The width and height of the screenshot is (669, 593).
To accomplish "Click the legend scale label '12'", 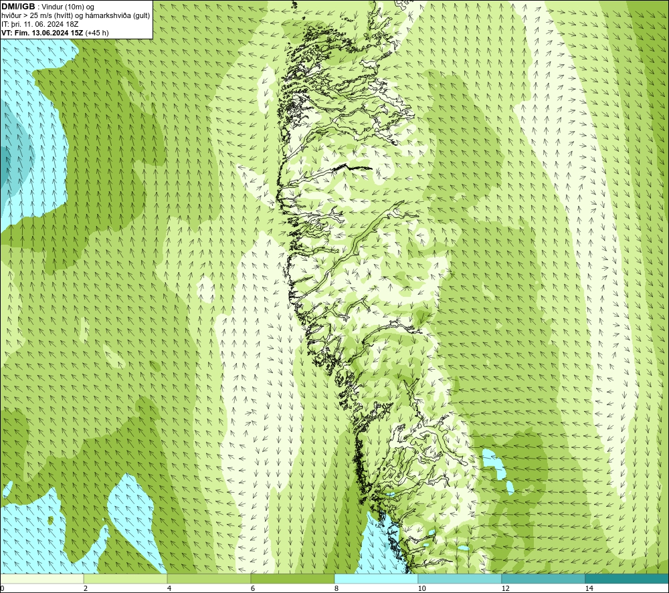I will (x=505, y=588).
